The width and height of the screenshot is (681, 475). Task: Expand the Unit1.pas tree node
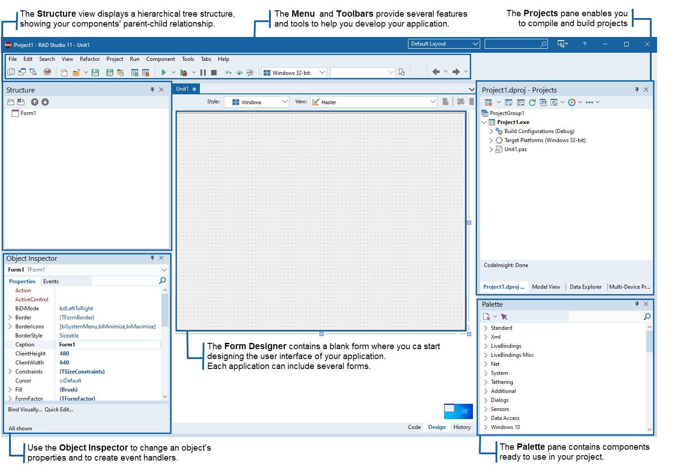point(491,149)
